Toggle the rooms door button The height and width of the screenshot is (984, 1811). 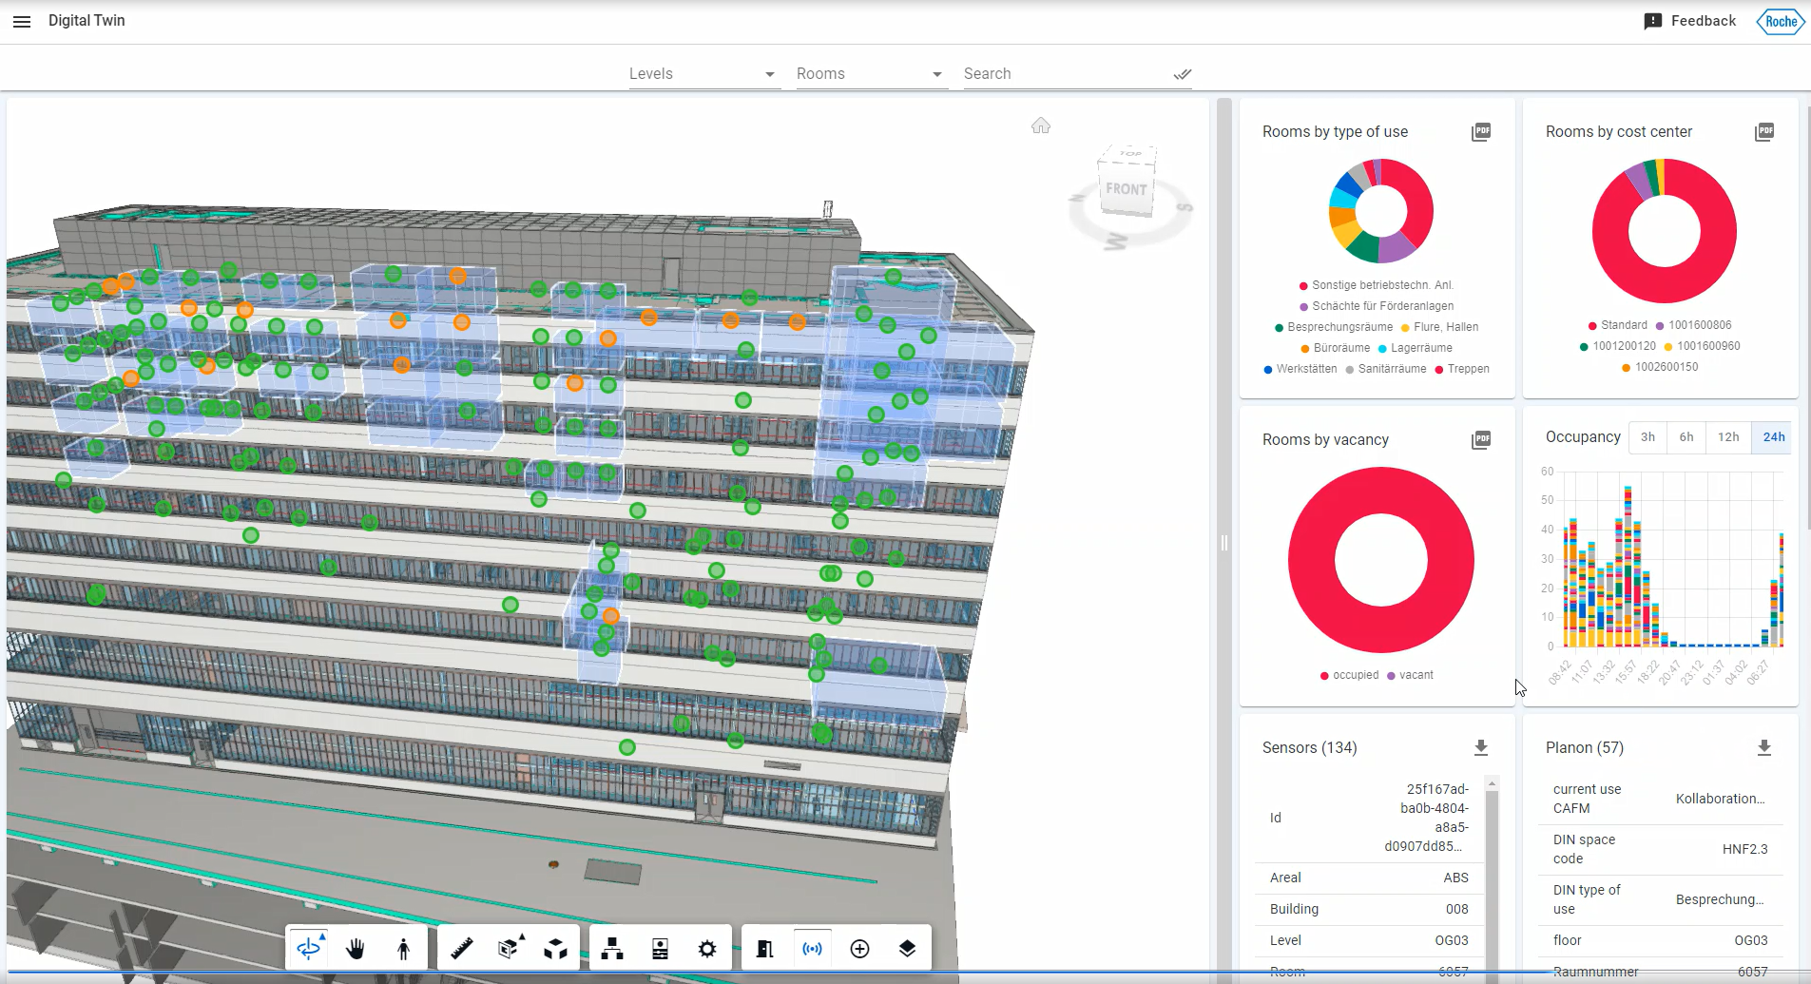[x=764, y=948]
